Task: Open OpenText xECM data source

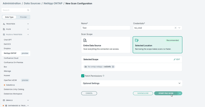Action: click(10, 80)
